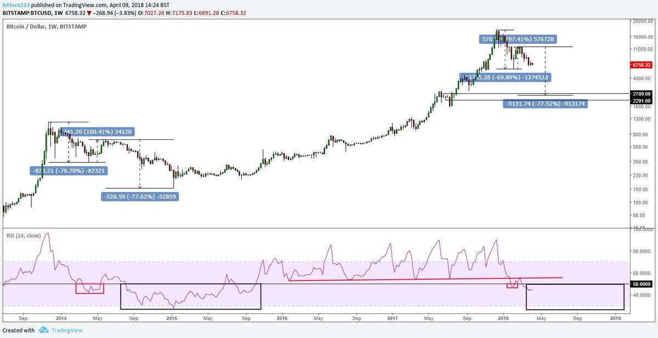This screenshot has height=338, width=658.
Task: Click the 2014 label on time axis
Action: [x=61, y=318]
